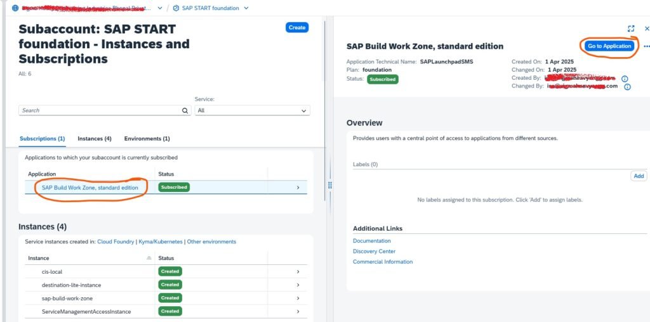The height and width of the screenshot is (322, 650).
Task: Open the three-dot more actions menu
Action: (646, 46)
